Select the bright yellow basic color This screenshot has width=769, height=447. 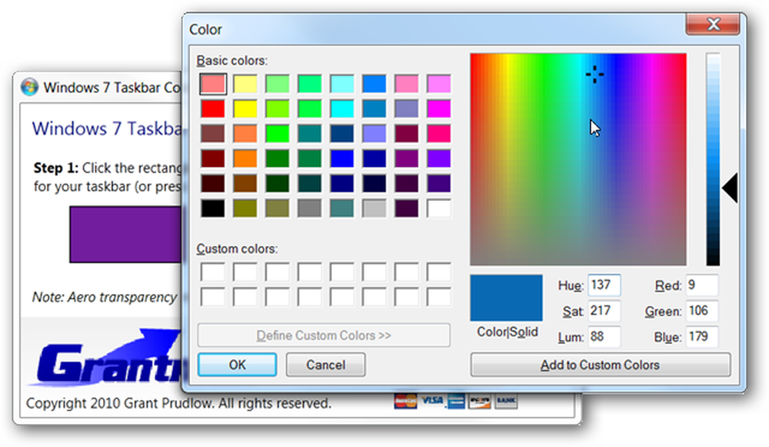point(245,108)
